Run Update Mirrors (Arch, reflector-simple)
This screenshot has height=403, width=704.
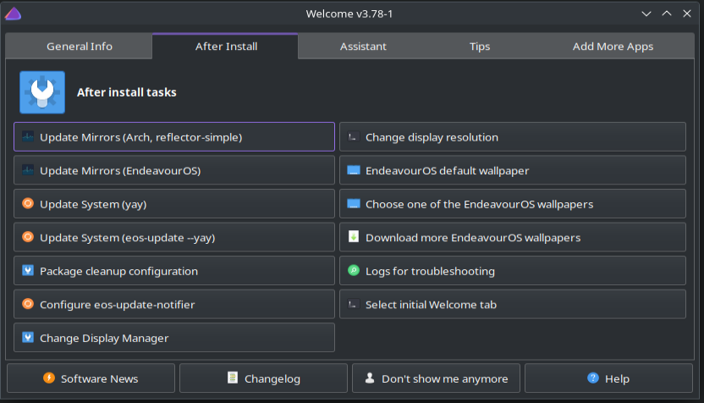point(174,136)
